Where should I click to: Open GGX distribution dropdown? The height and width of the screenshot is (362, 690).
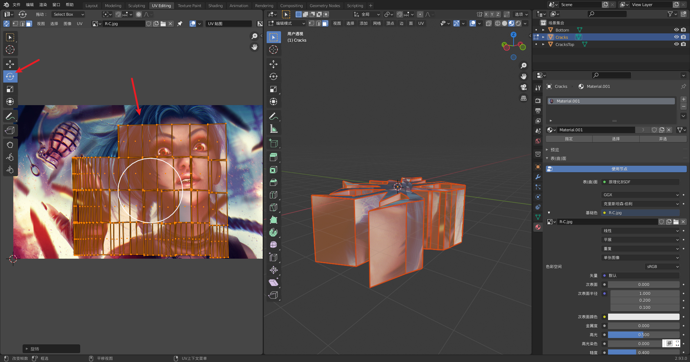[640, 195]
